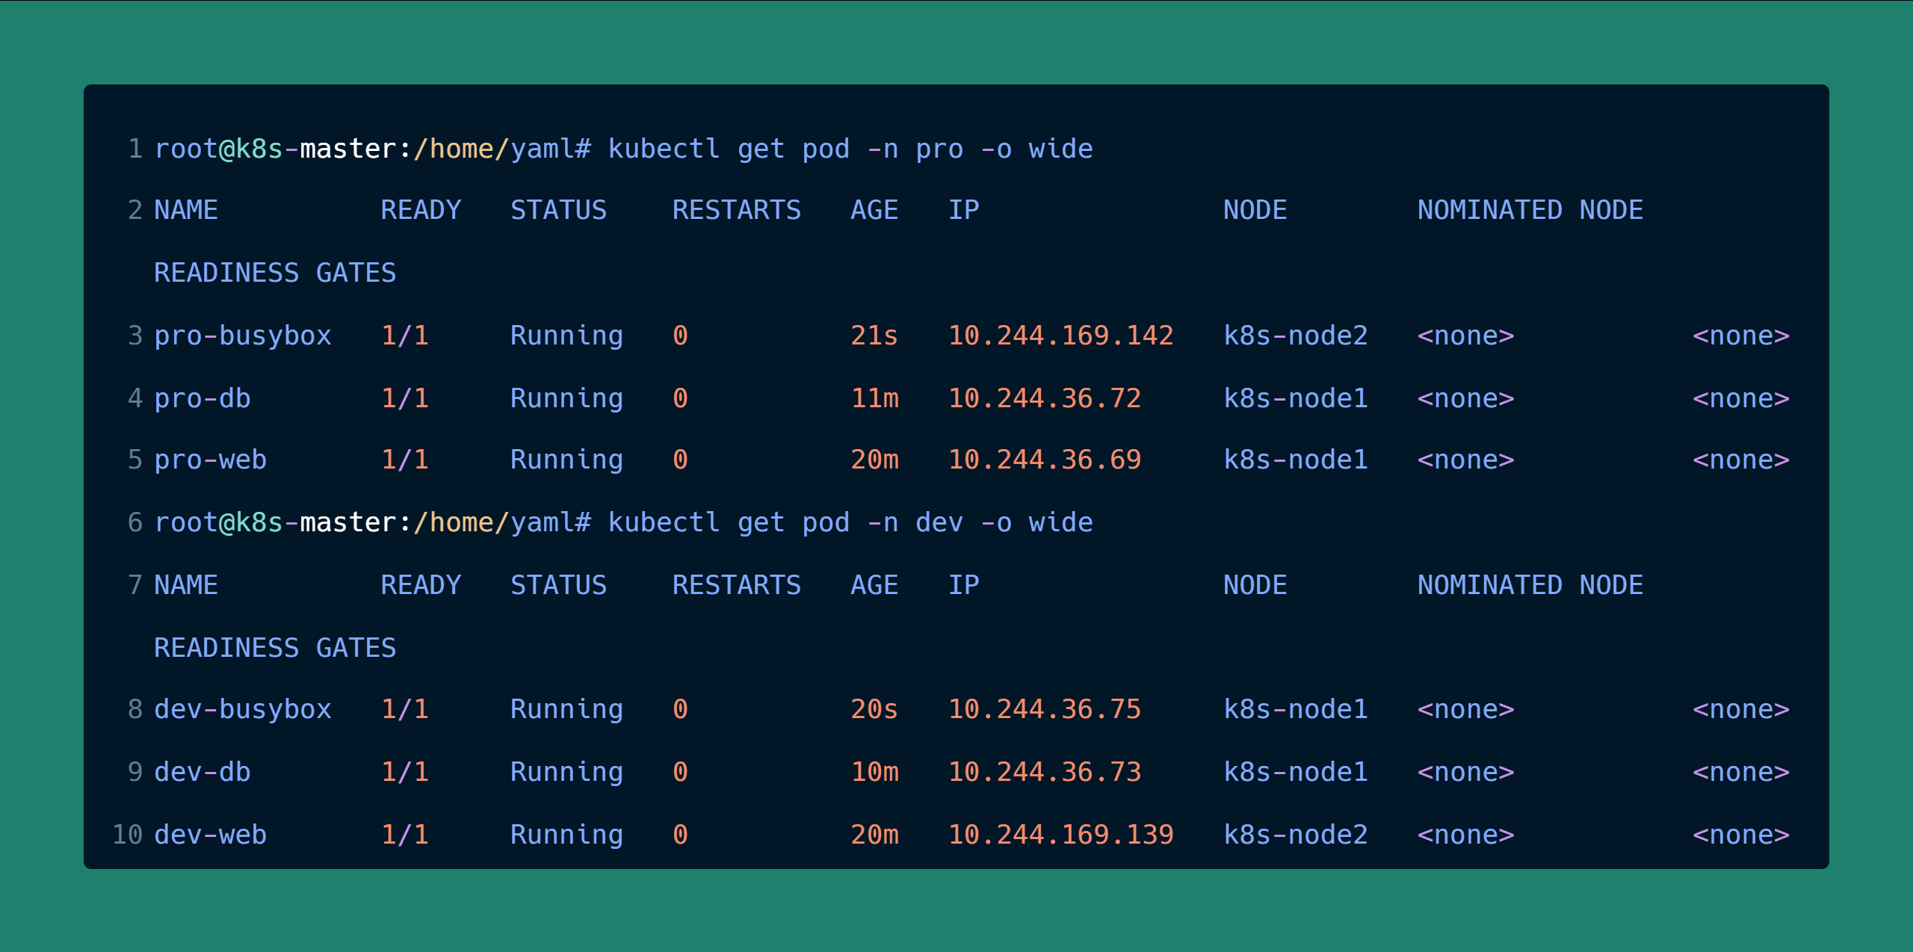Click 'Running' status of pro-busybox

(x=566, y=336)
